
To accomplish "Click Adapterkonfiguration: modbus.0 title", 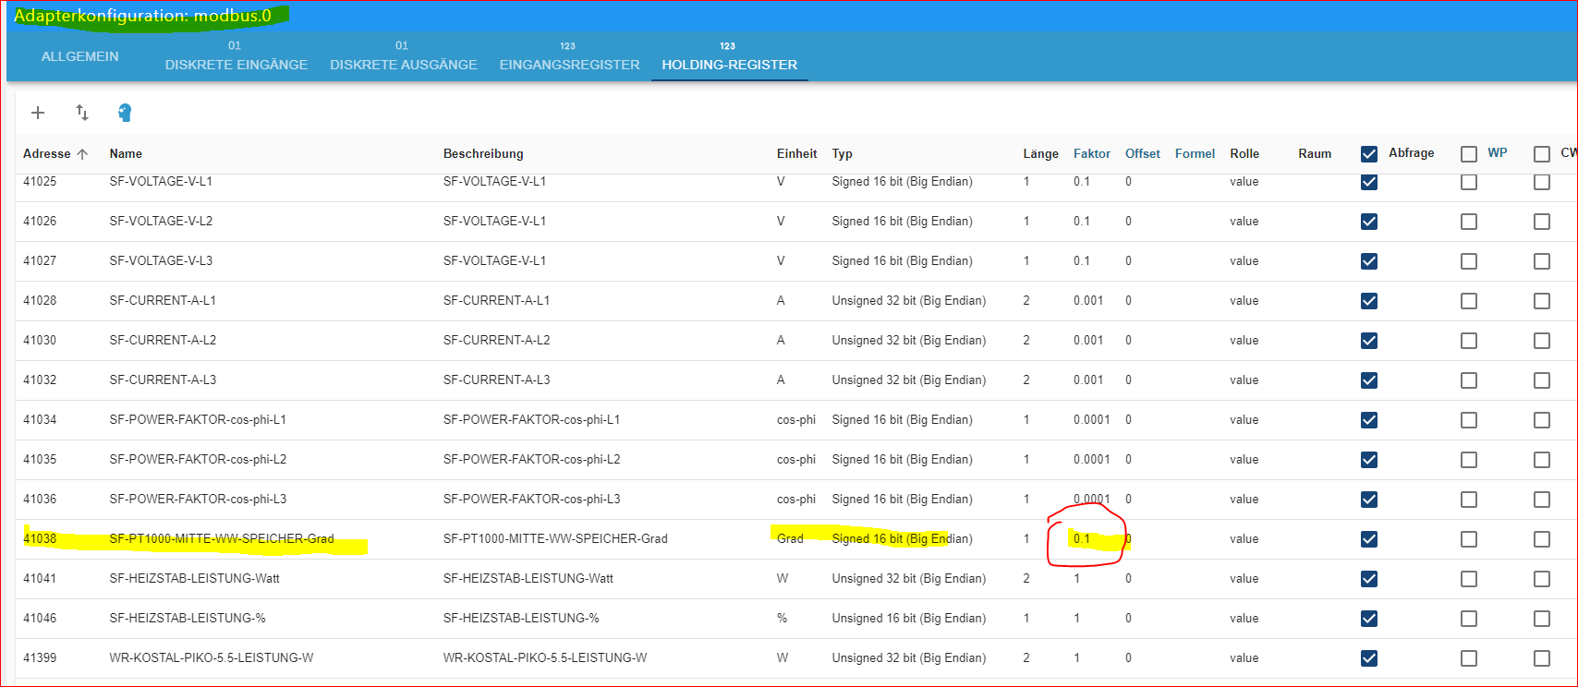I will click(x=143, y=16).
